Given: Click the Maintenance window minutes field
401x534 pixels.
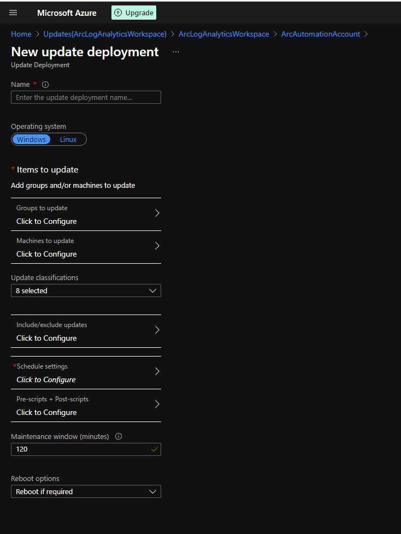Looking at the screenshot, I should click(86, 449).
